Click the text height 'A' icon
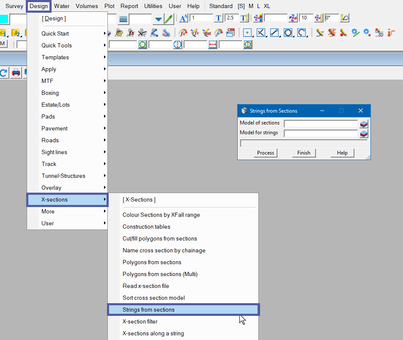Screen dimensions: 403x340 click(184, 18)
